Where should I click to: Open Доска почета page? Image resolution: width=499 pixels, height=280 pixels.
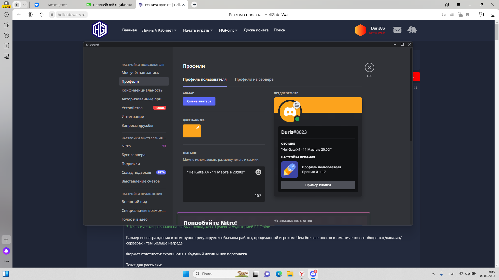pyautogui.click(x=256, y=30)
